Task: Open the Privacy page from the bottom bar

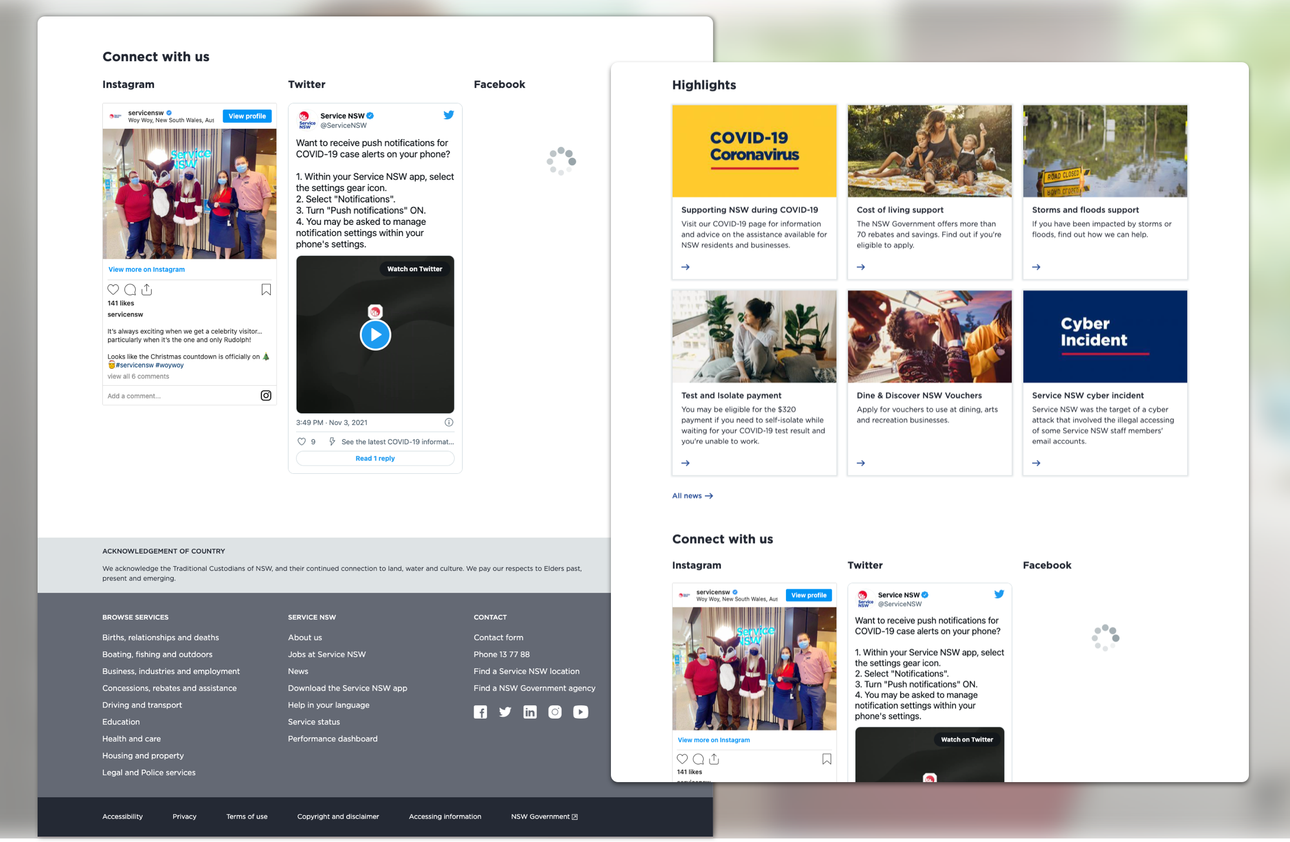Action: (x=184, y=816)
